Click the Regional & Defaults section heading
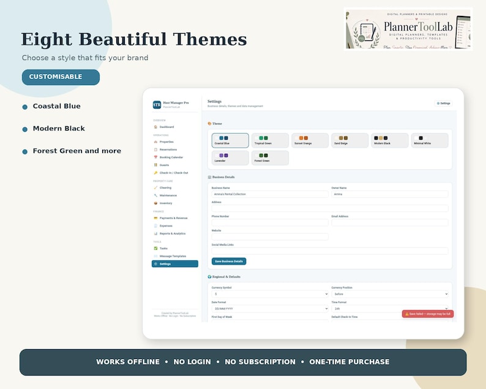The image size is (486, 389). (224, 277)
